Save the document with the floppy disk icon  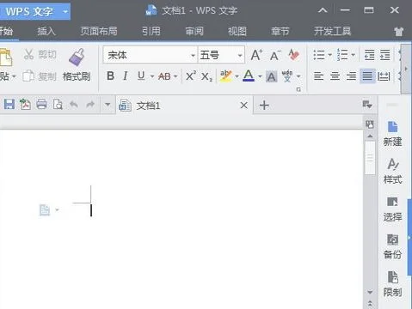tap(9, 104)
